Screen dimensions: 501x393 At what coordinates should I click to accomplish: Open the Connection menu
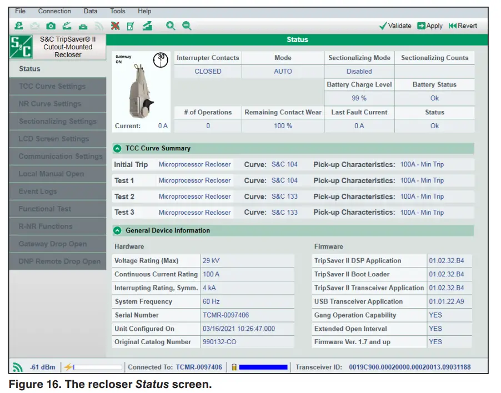click(x=54, y=11)
